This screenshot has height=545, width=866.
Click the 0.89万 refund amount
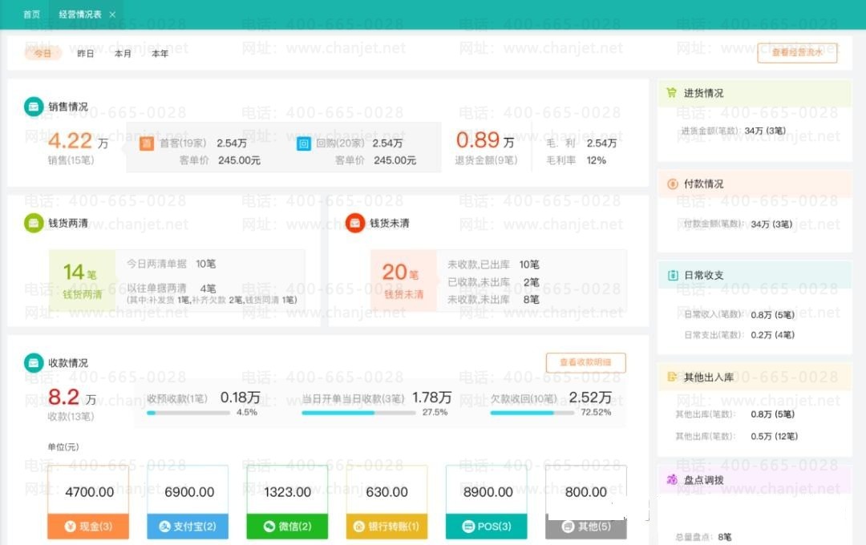[485, 140]
